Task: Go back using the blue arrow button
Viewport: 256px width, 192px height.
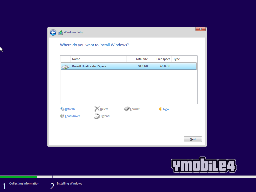Action: coord(53,32)
